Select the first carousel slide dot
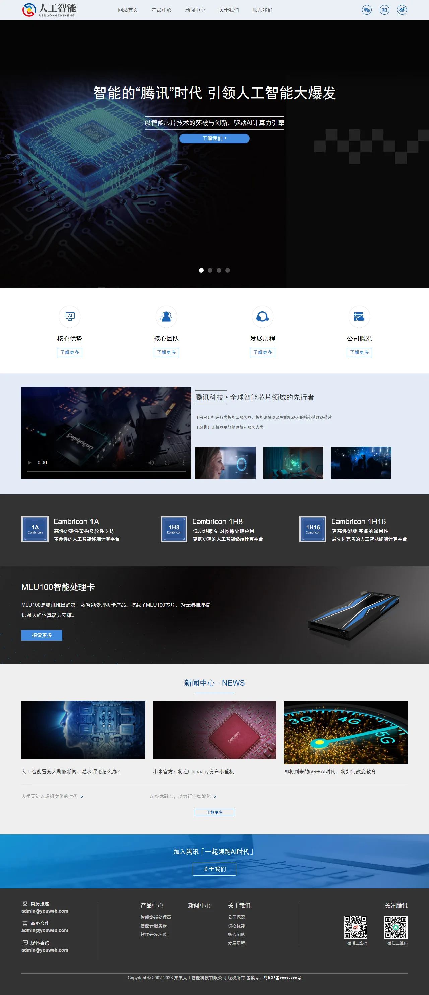This screenshot has height=995, width=429. [201, 271]
